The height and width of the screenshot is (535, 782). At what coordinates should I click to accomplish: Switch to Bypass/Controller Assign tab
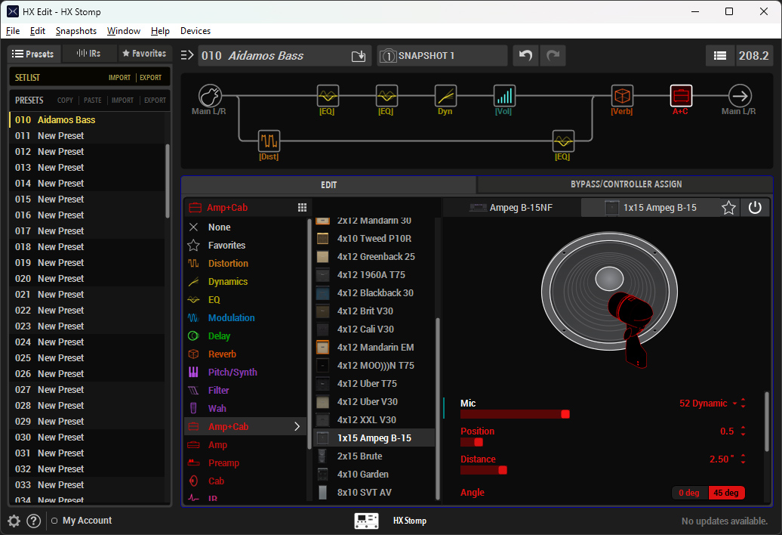tap(626, 184)
